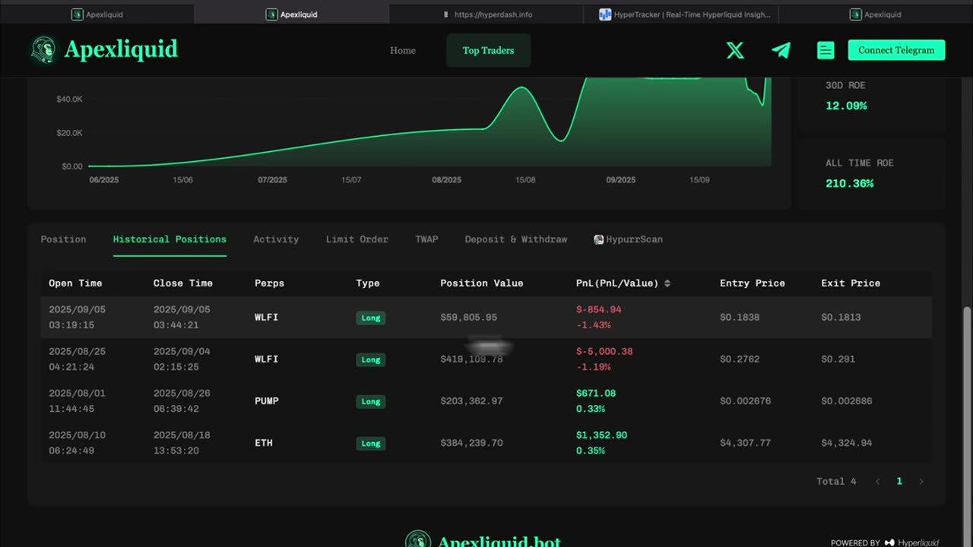The image size is (973, 547).
Task: Open the TWAP tab
Action: tap(426, 239)
